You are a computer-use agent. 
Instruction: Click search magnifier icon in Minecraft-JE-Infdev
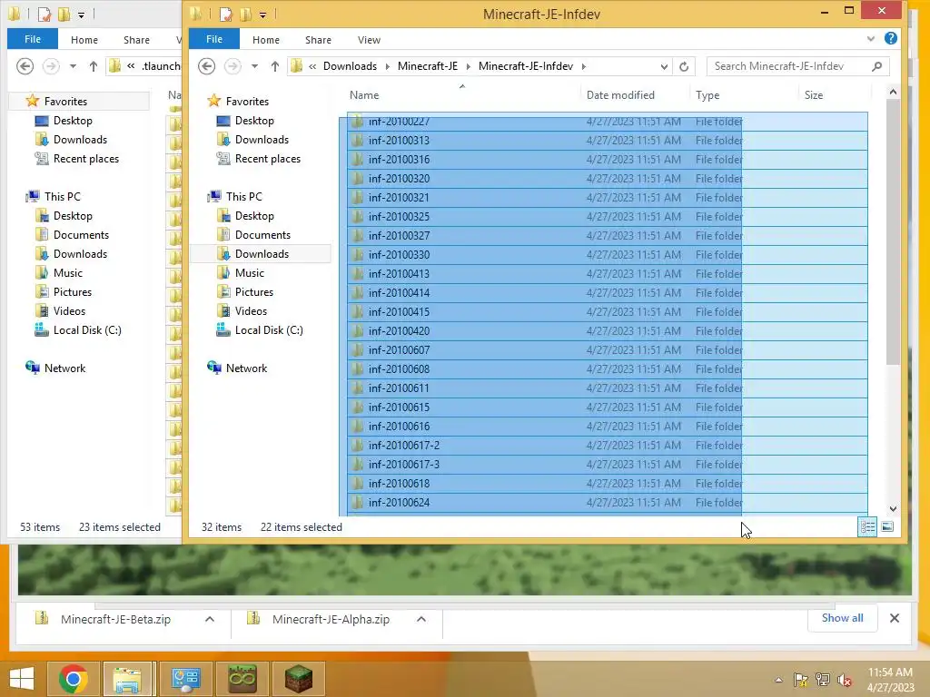coord(876,66)
